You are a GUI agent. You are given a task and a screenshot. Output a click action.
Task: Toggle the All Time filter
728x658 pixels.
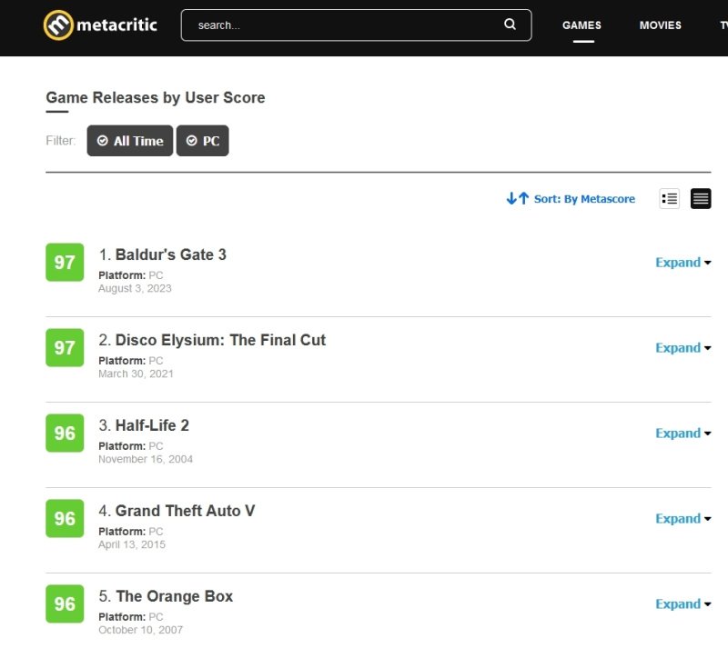click(129, 141)
